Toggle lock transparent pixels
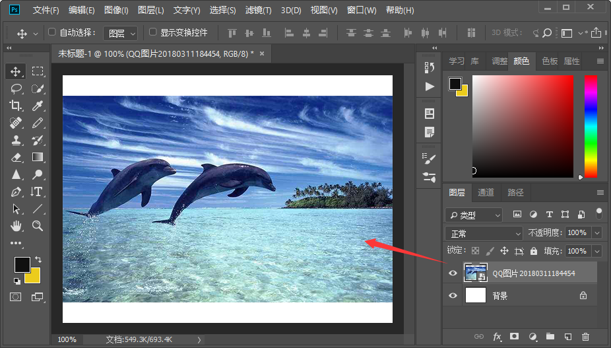611x348 pixels. pos(475,251)
